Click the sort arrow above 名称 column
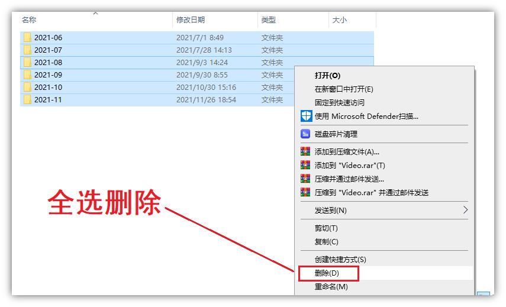The height and width of the screenshot is (307, 506). pyautogui.click(x=95, y=13)
